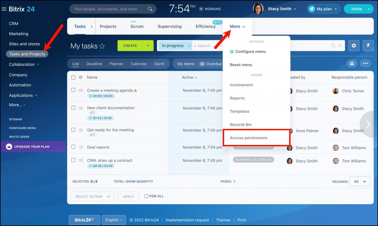
Task: Select Access permissions from the menu
Action: tap(249, 138)
